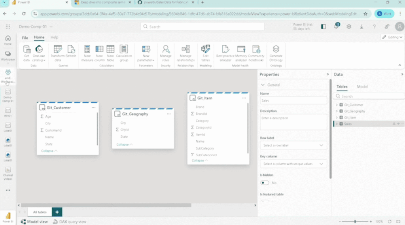Collapse the Properties pane
Viewport: 405px width, 225px height.
click(x=328, y=74)
